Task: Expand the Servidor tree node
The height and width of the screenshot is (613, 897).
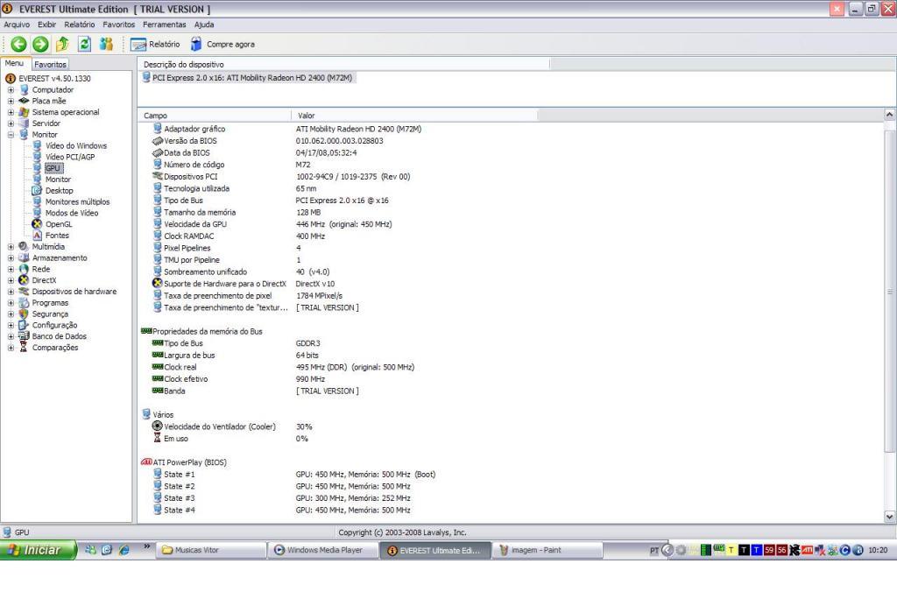Action: (11, 123)
